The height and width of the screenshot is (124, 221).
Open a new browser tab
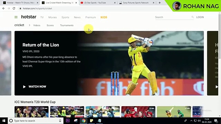(x=160, y=3)
